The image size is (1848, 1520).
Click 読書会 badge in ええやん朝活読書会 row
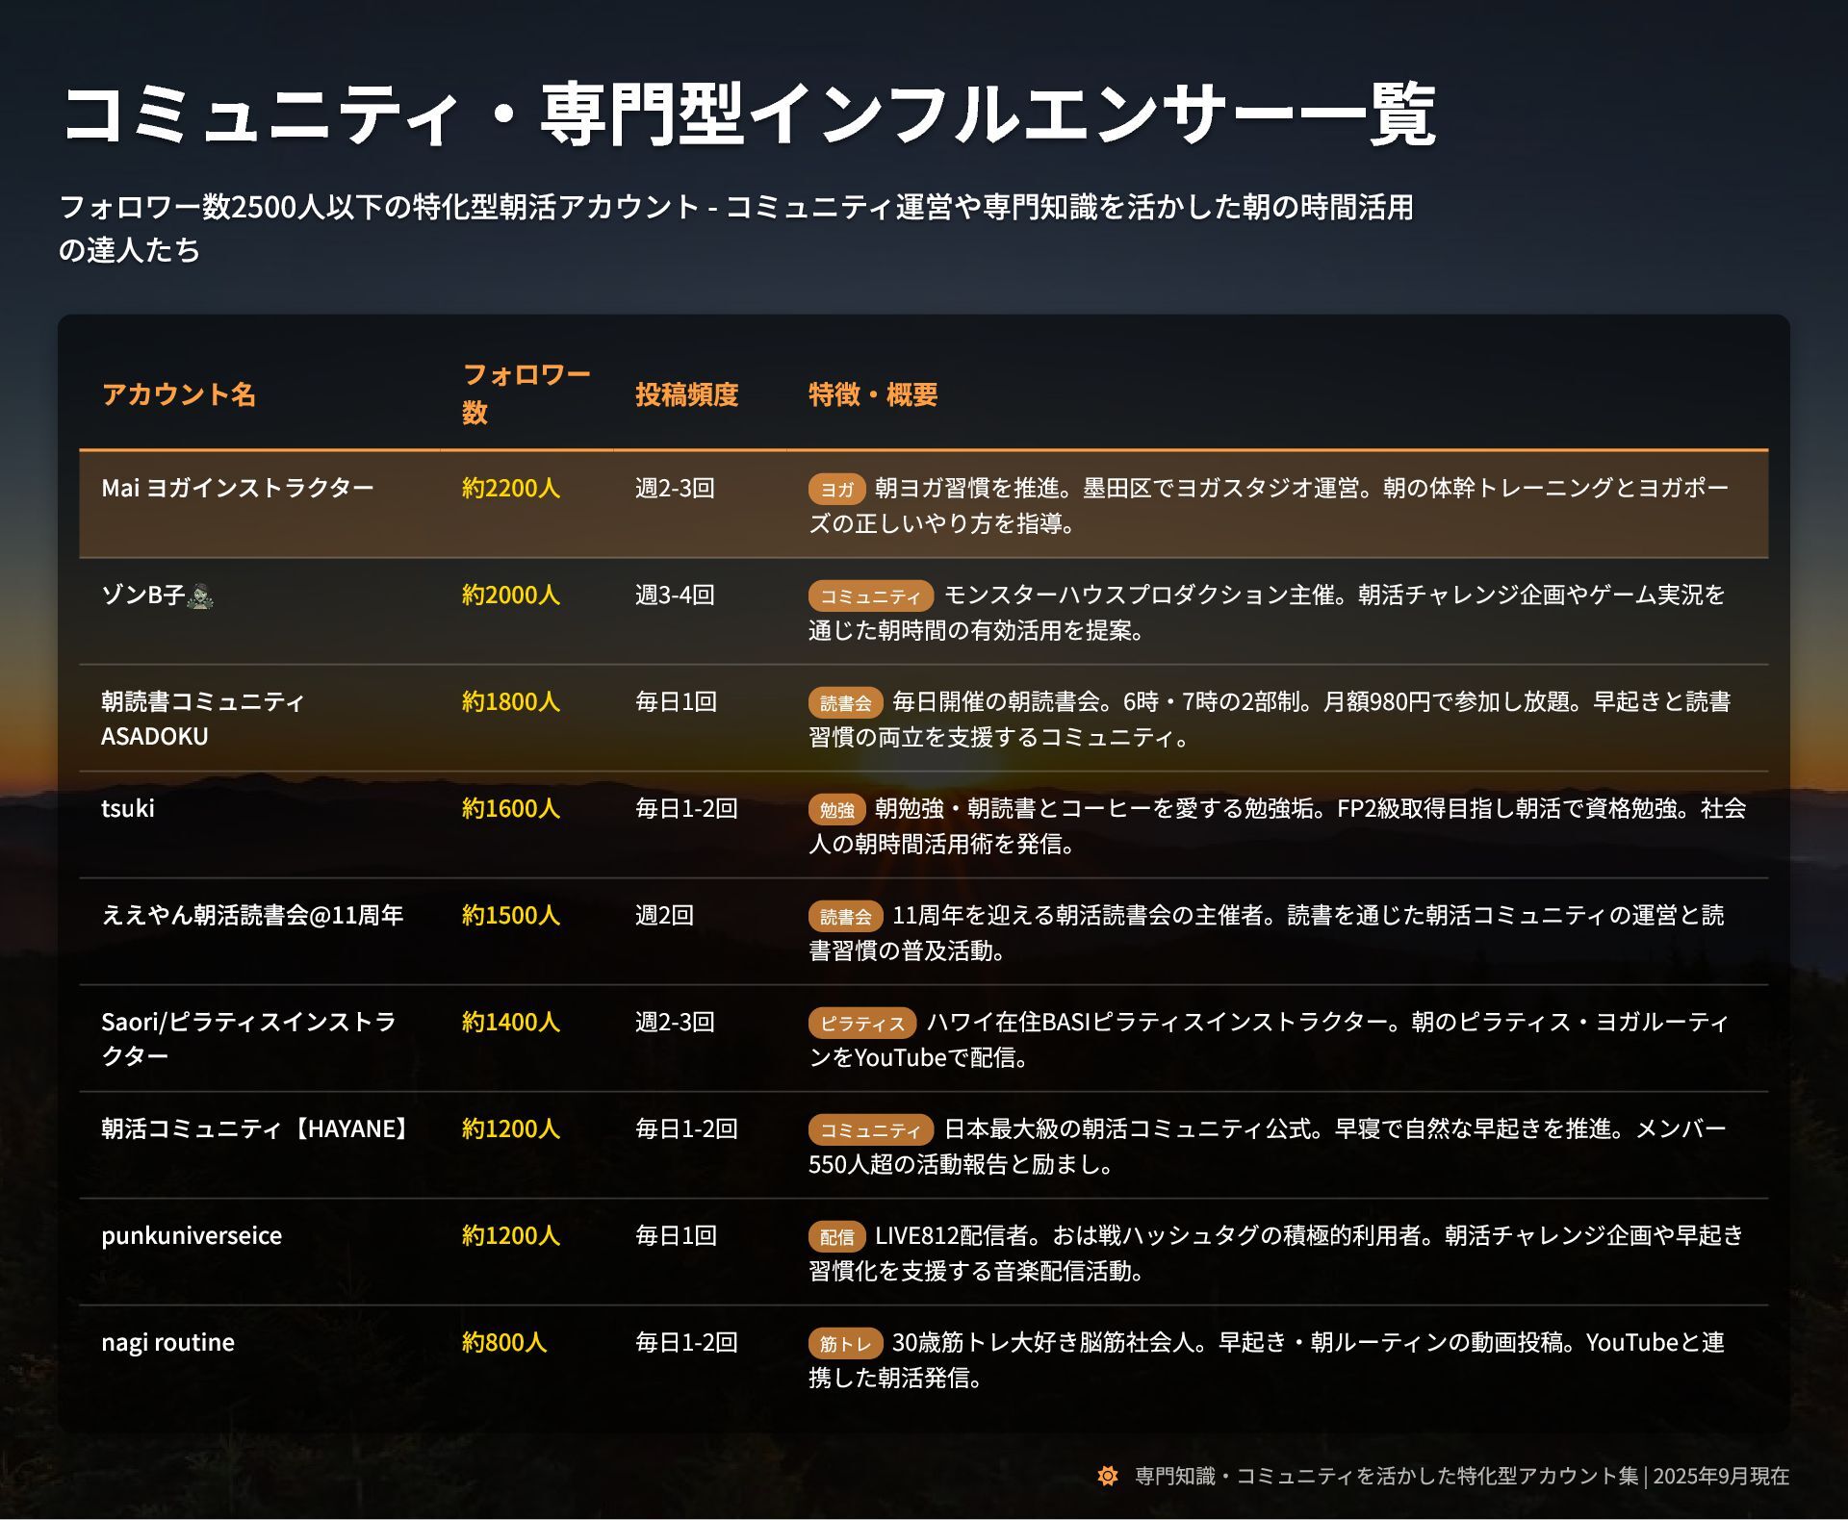pyautogui.click(x=845, y=916)
